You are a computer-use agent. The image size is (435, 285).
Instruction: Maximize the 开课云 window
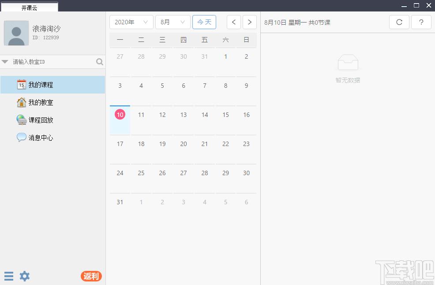416,5
